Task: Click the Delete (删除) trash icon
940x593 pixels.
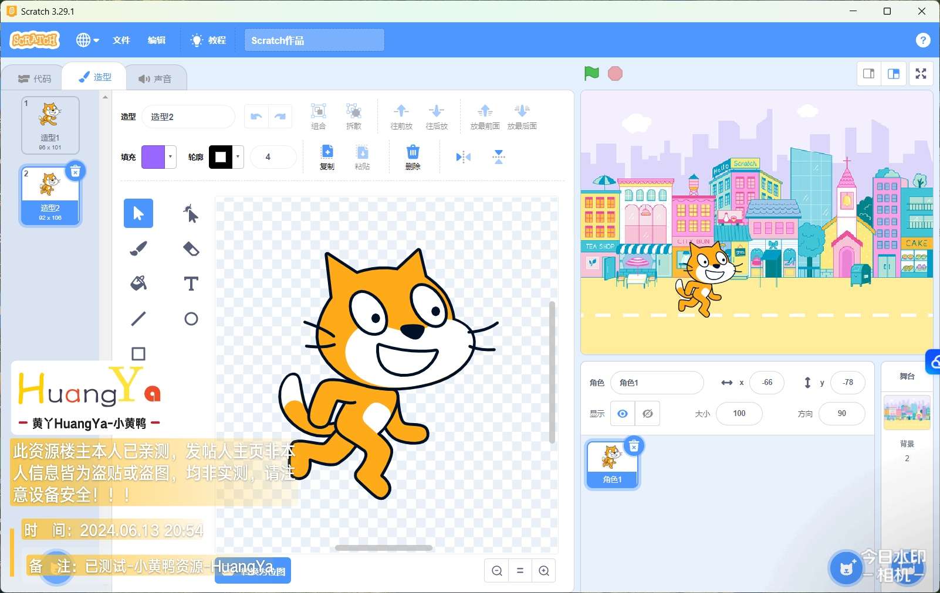Action: tap(412, 157)
